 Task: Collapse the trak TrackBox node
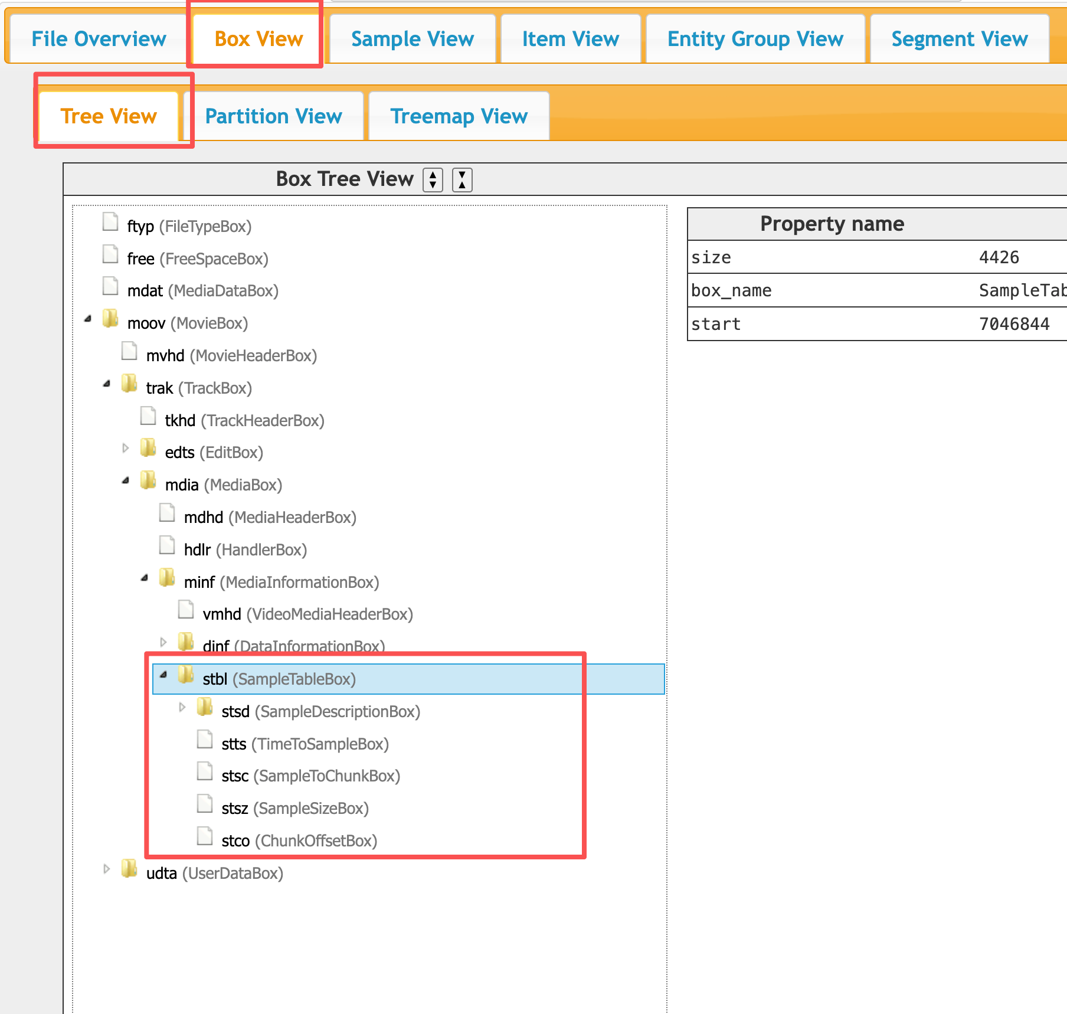(x=107, y=384)
